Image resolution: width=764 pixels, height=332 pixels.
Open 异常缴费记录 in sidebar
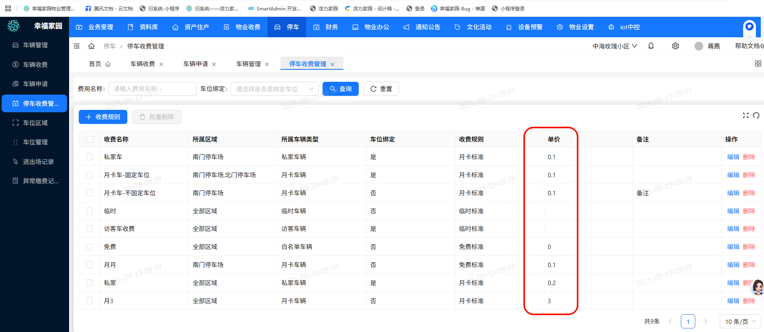35,181
